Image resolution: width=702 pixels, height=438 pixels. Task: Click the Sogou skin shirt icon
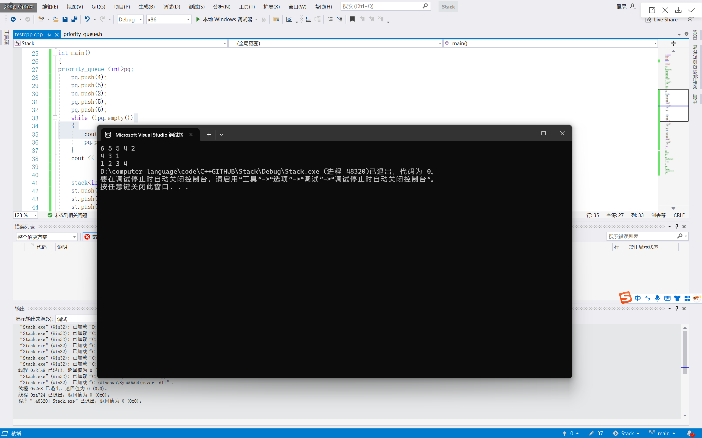(x=677, y=298)
